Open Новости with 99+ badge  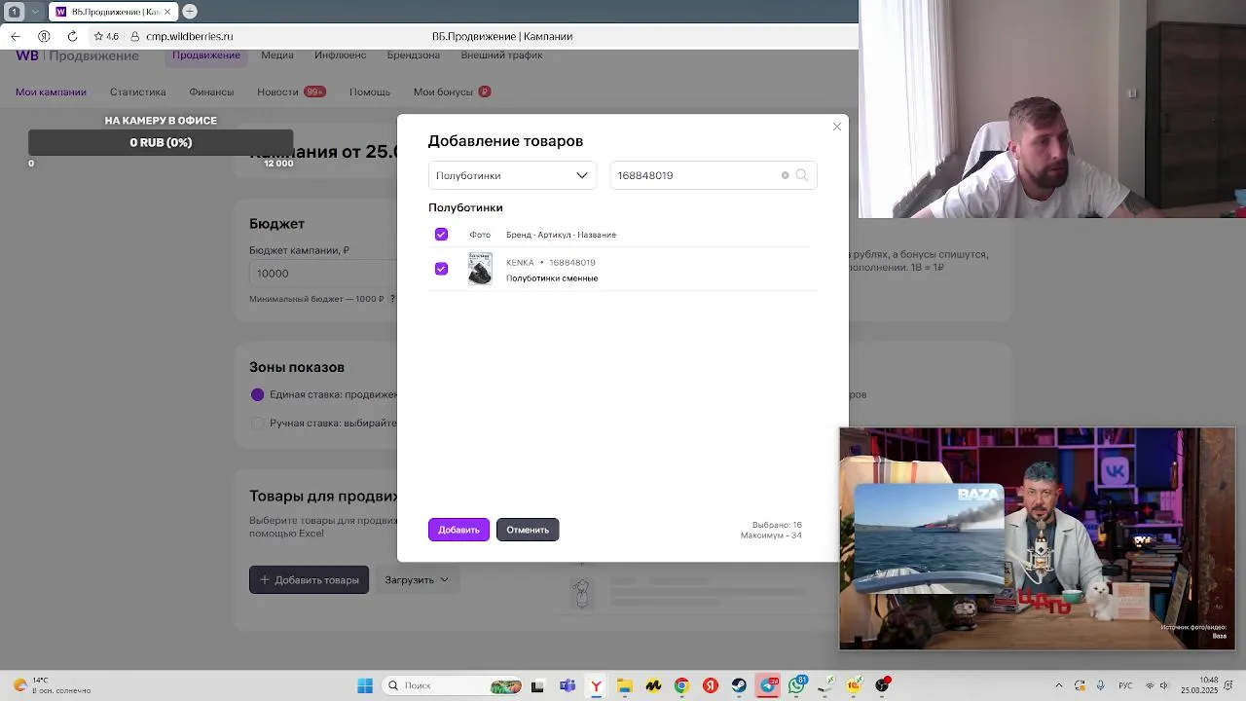pos(291,92)
